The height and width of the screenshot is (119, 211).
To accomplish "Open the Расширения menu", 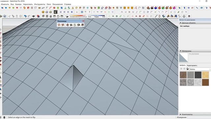I will (x=58, y=4).
